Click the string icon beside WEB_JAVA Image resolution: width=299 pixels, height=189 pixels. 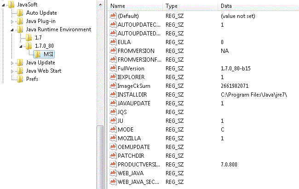(x=113, y=173)
